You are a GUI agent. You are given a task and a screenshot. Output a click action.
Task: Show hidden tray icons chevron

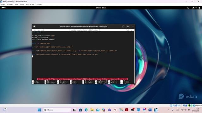(x=168, y=110)
